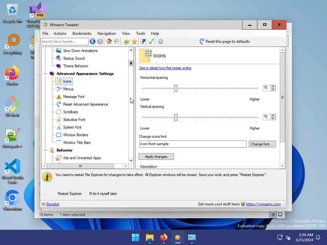Add bookmark with green plus star icon
The image size is (327, 245).
[126, 42]
